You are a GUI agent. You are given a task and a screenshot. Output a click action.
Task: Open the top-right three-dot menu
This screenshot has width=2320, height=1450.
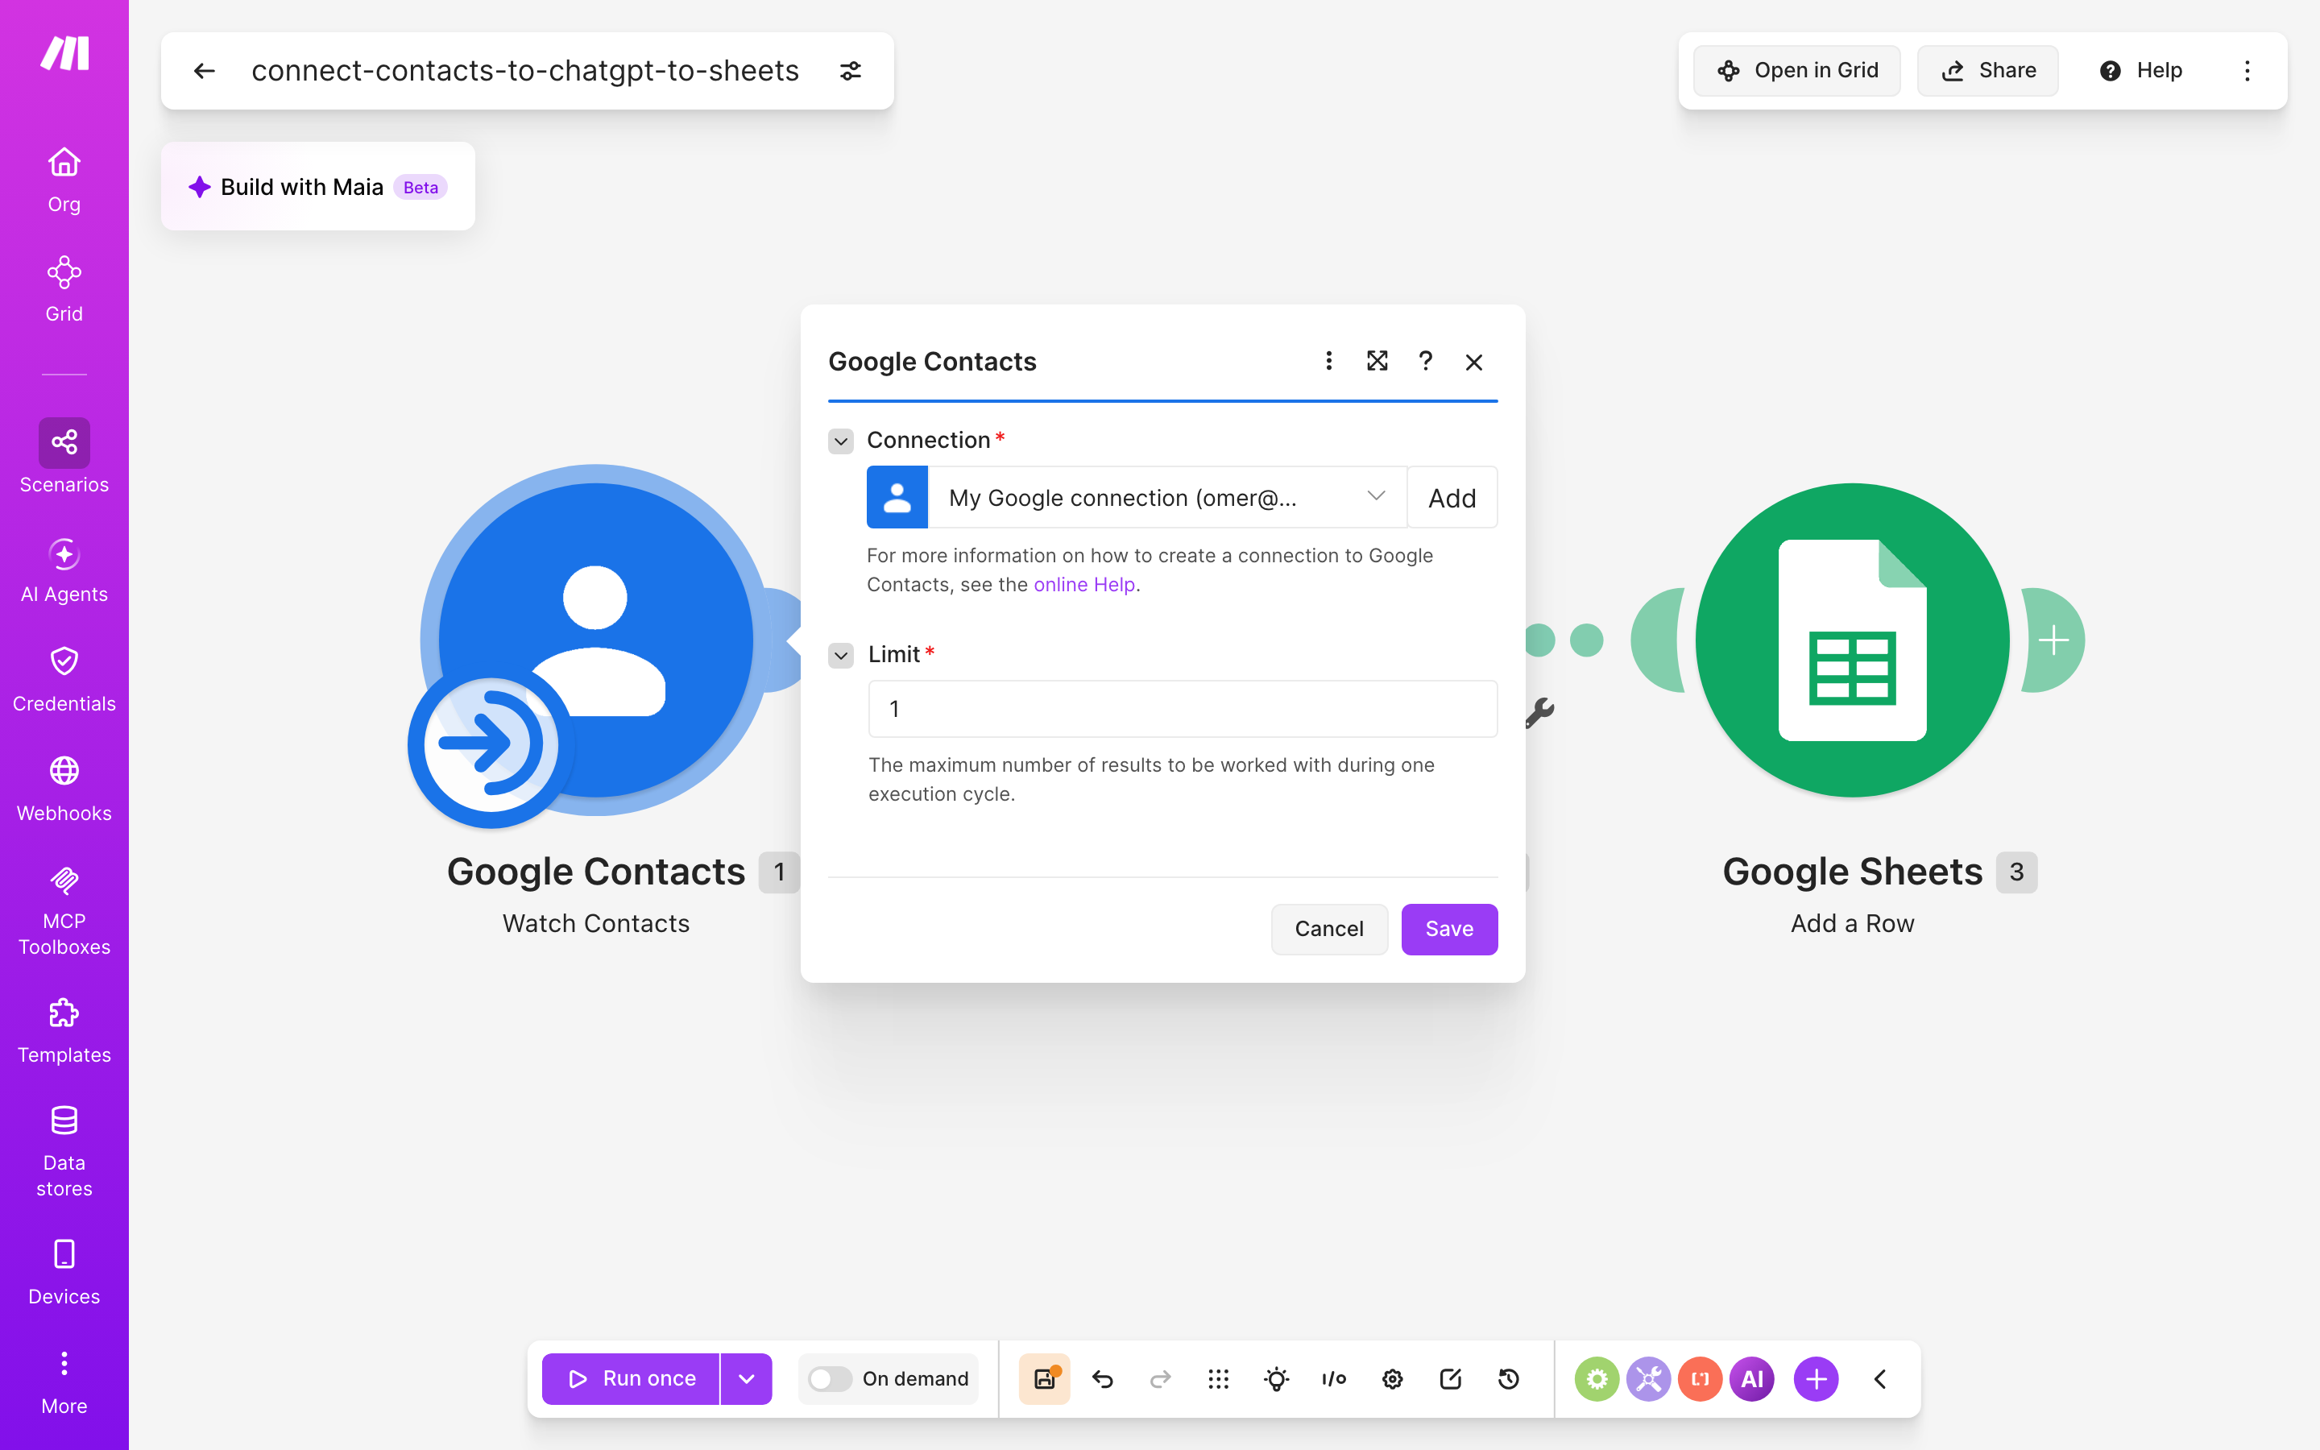click(x=2247, y=70)
